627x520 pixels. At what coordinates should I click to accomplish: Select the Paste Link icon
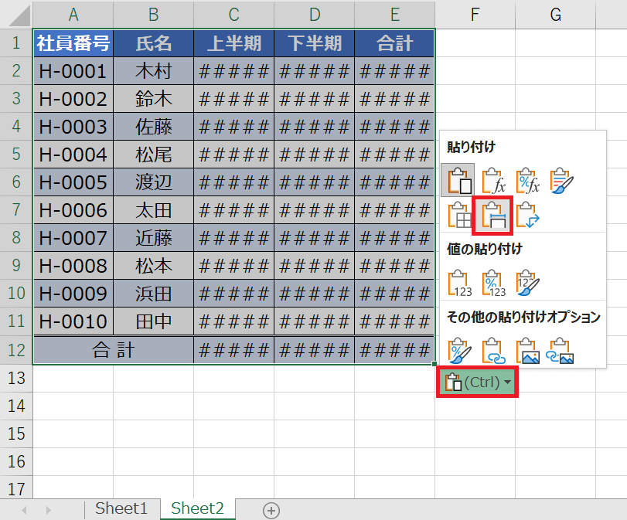coord(492,350)
